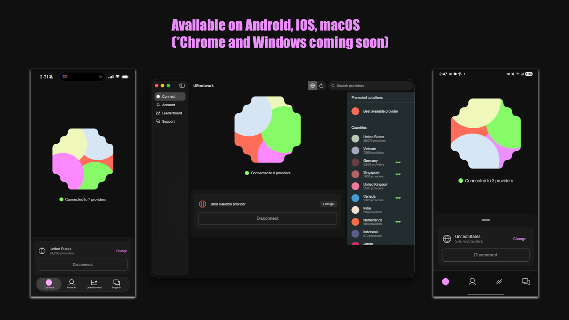This screenshot has height=320, width=569.
Task: Open Support from the macOS sidebar
Action: point(168,121)
